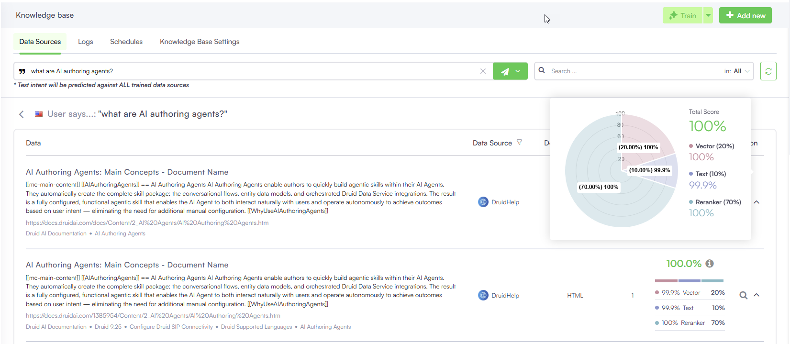
Task: Click the quote icon in the query box
Action: tap(22, 71)
